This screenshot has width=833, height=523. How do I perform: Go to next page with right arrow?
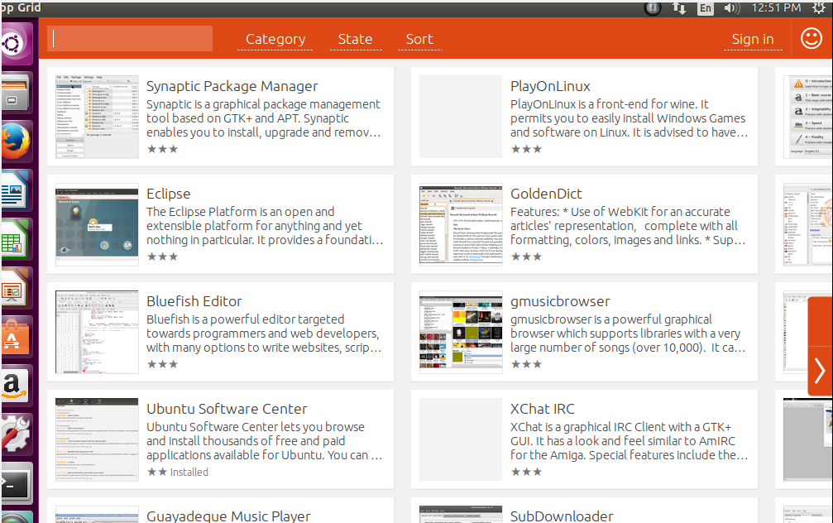[820, 371]
